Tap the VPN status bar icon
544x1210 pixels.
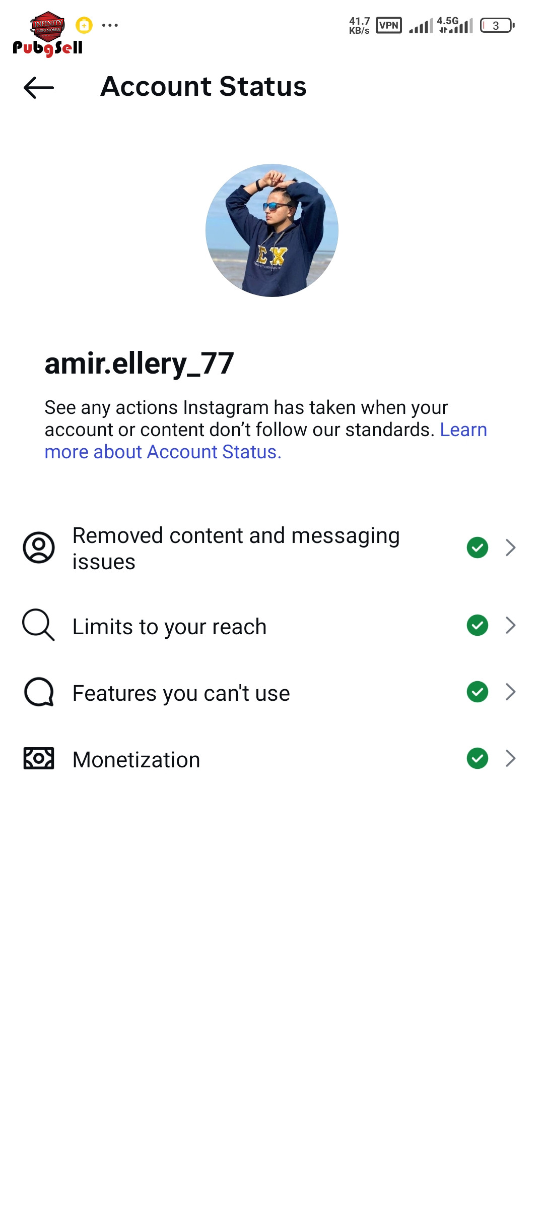pyautogui.click(x=388, y=25)
